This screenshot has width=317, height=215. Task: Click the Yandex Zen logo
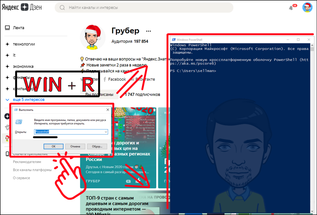click(22, 7)
